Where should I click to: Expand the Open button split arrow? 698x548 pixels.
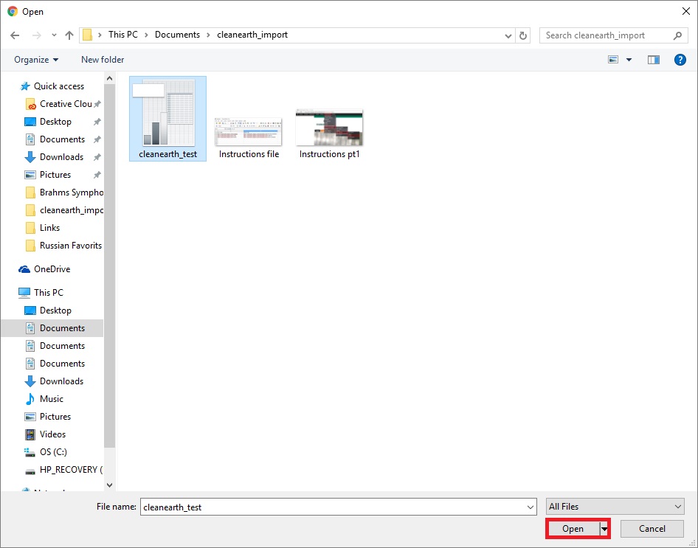pos(604,529)
